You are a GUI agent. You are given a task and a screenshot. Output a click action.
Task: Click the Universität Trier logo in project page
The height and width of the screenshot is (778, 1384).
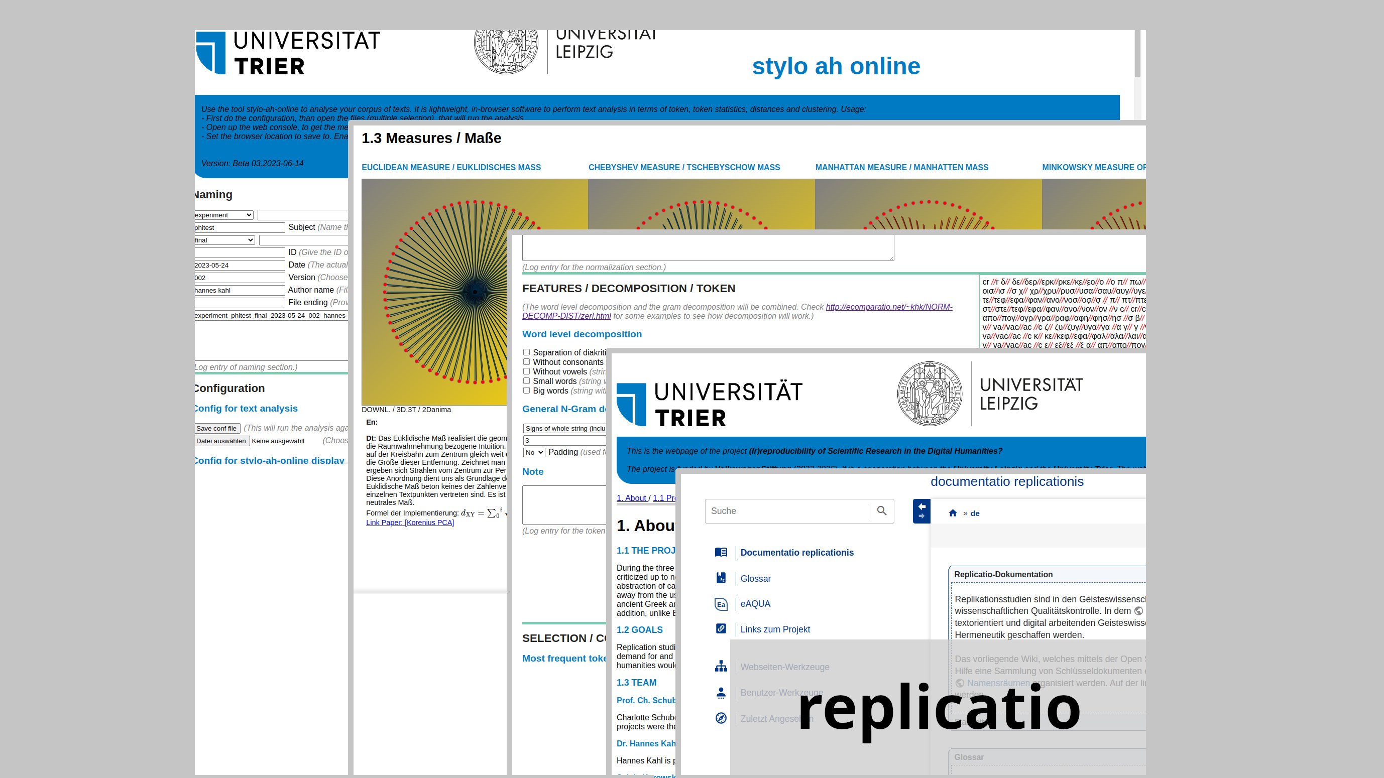tap(709, 404)
